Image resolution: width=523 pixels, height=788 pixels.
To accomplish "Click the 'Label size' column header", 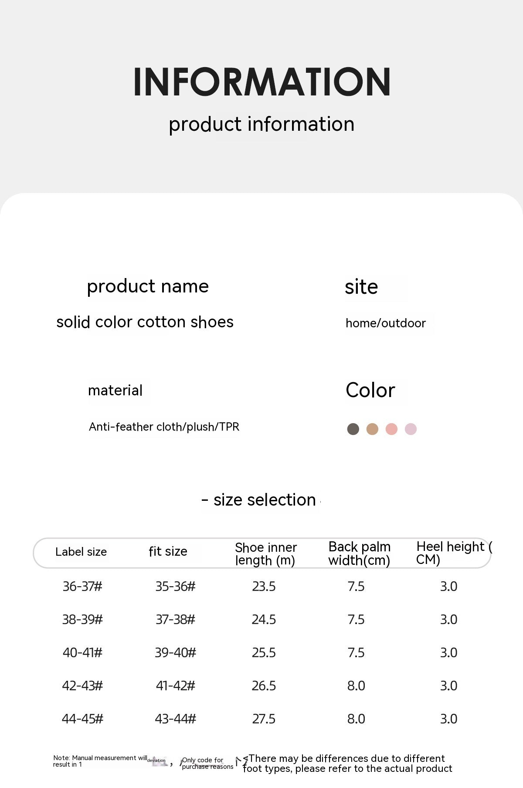I will click(x=81, y=552).
